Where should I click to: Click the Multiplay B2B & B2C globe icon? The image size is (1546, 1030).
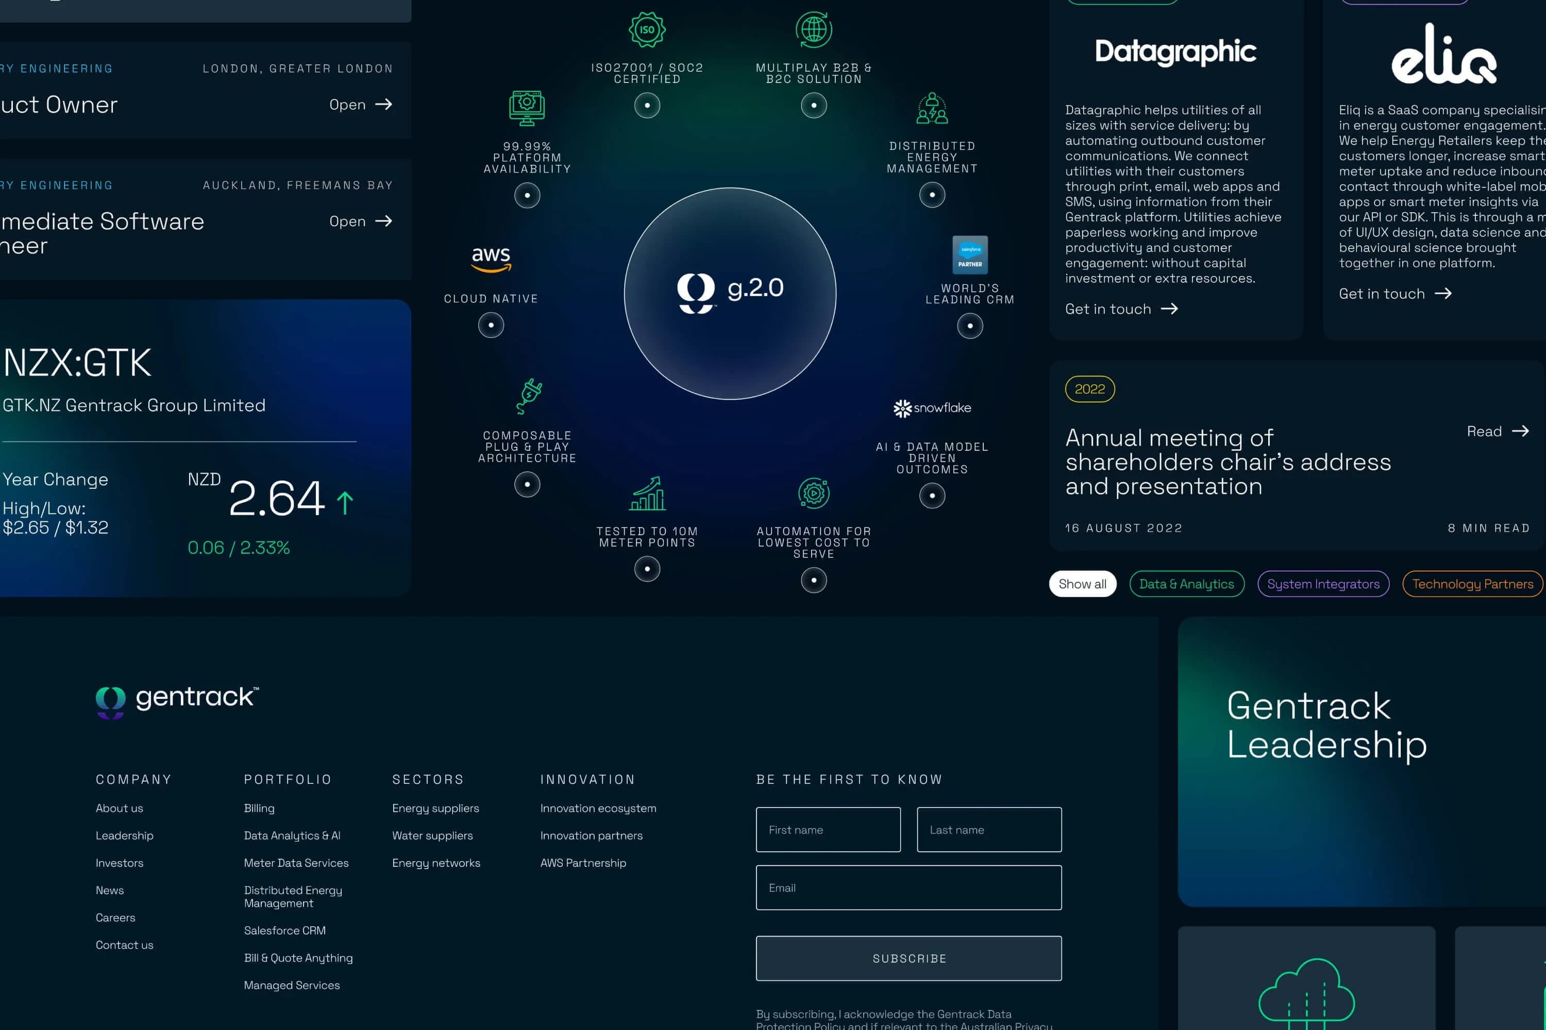814,29
